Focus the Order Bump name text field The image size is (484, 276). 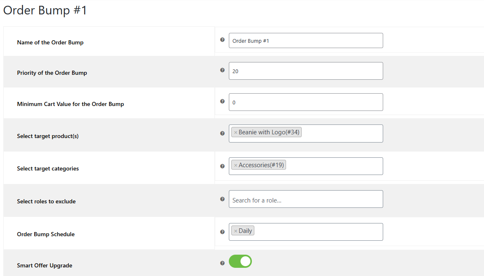coord(306,40)
